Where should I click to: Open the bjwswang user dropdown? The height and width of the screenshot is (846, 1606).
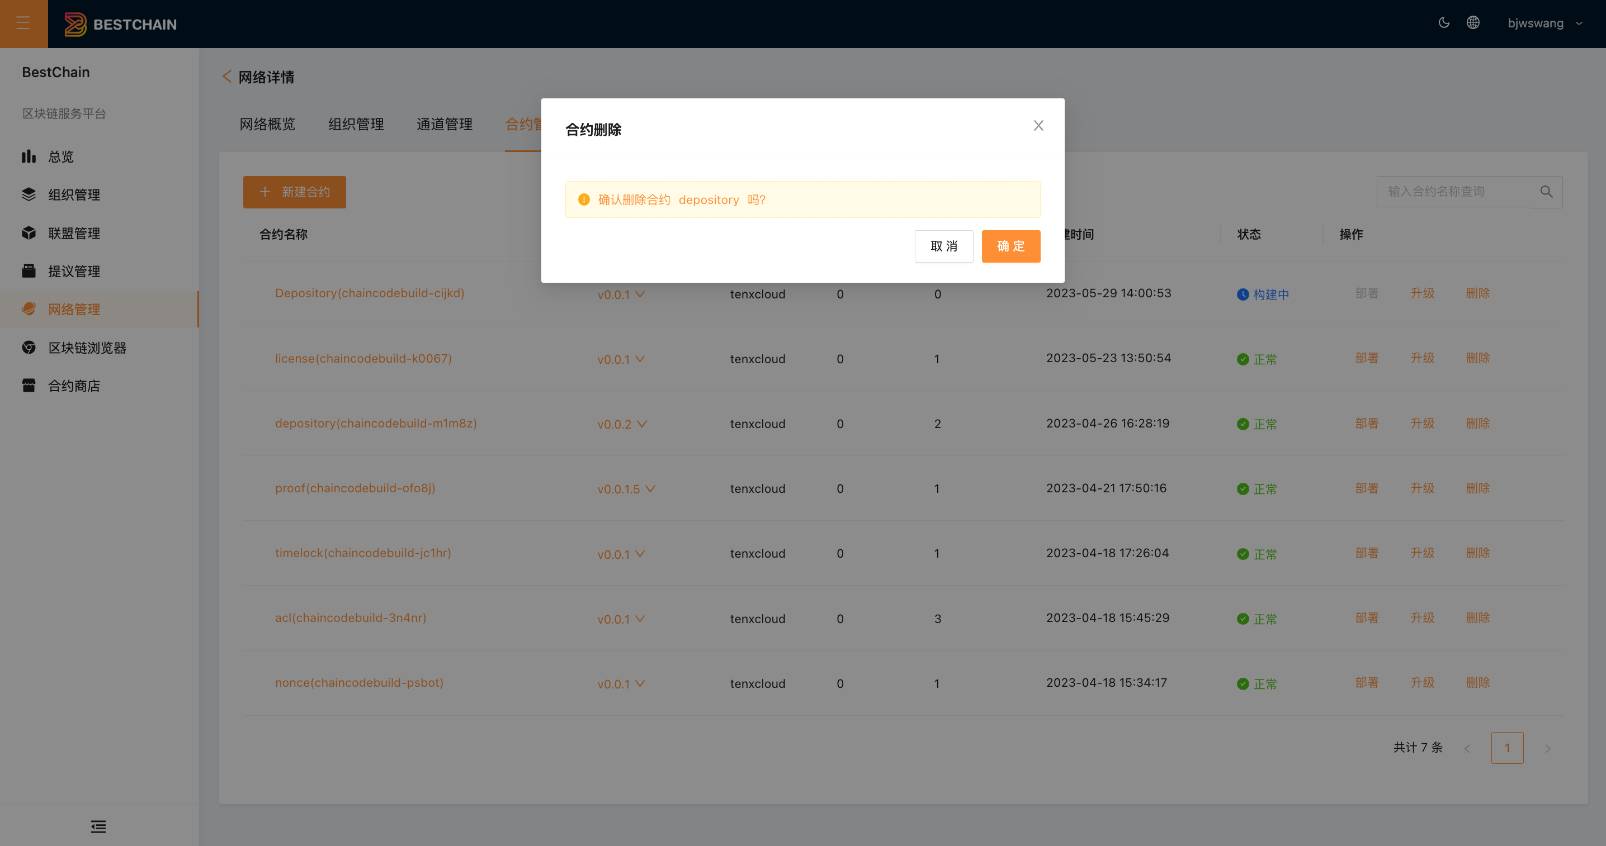(x=1545, y=23)
